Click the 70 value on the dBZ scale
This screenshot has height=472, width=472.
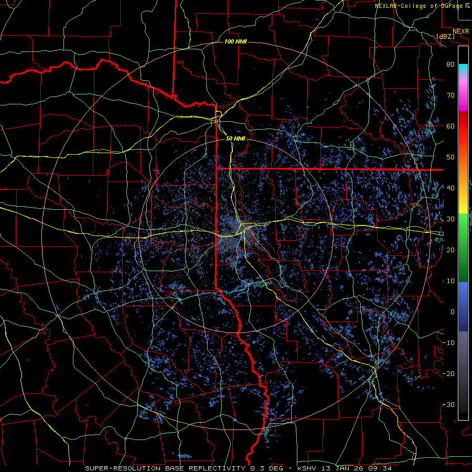450,95
